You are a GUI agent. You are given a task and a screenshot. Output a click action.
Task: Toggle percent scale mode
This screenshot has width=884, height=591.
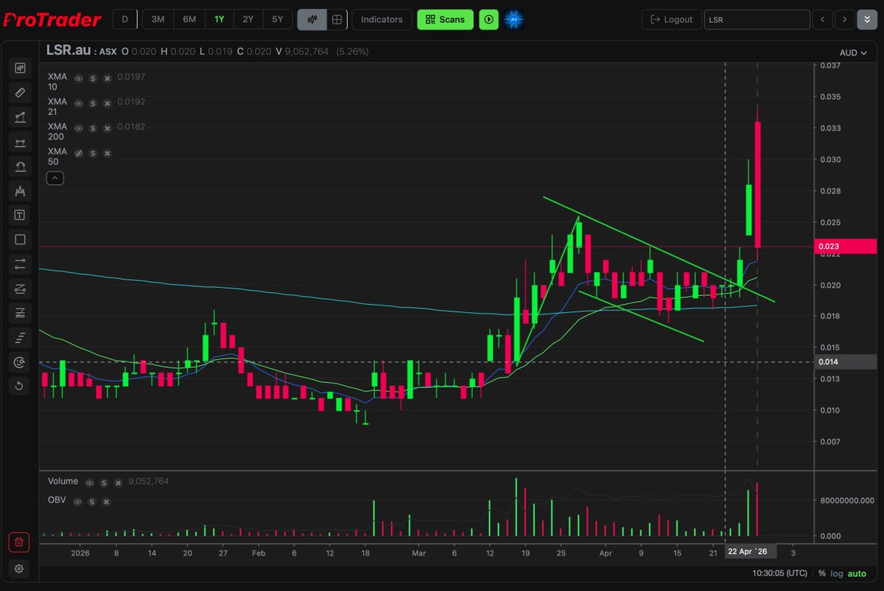(822, 573)
